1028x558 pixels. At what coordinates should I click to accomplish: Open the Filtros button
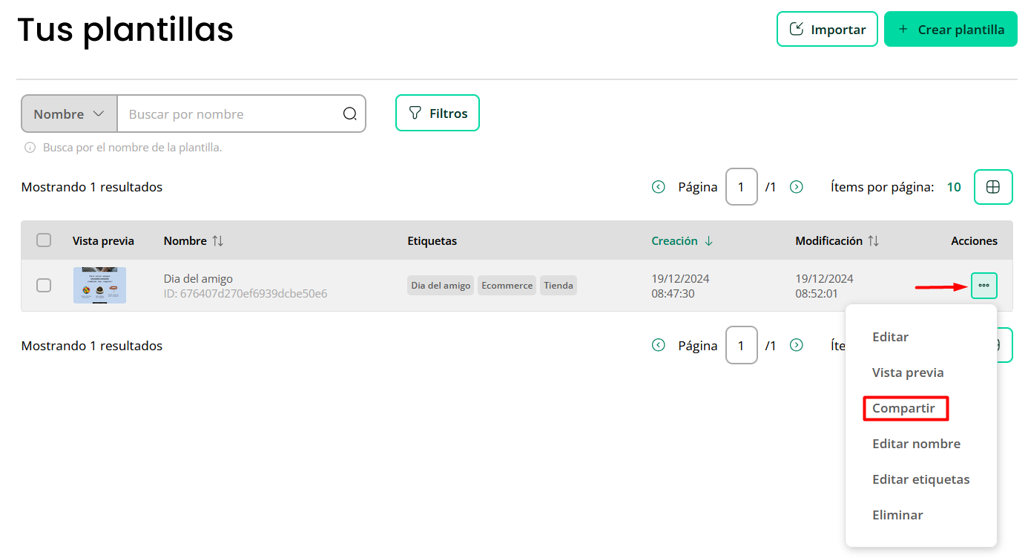[x=438, y=114]
